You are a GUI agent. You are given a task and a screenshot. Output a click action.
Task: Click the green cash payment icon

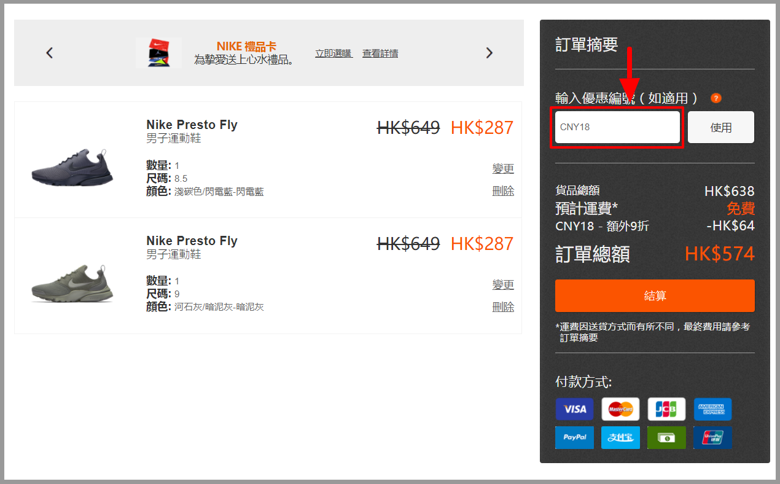point(666,437)
